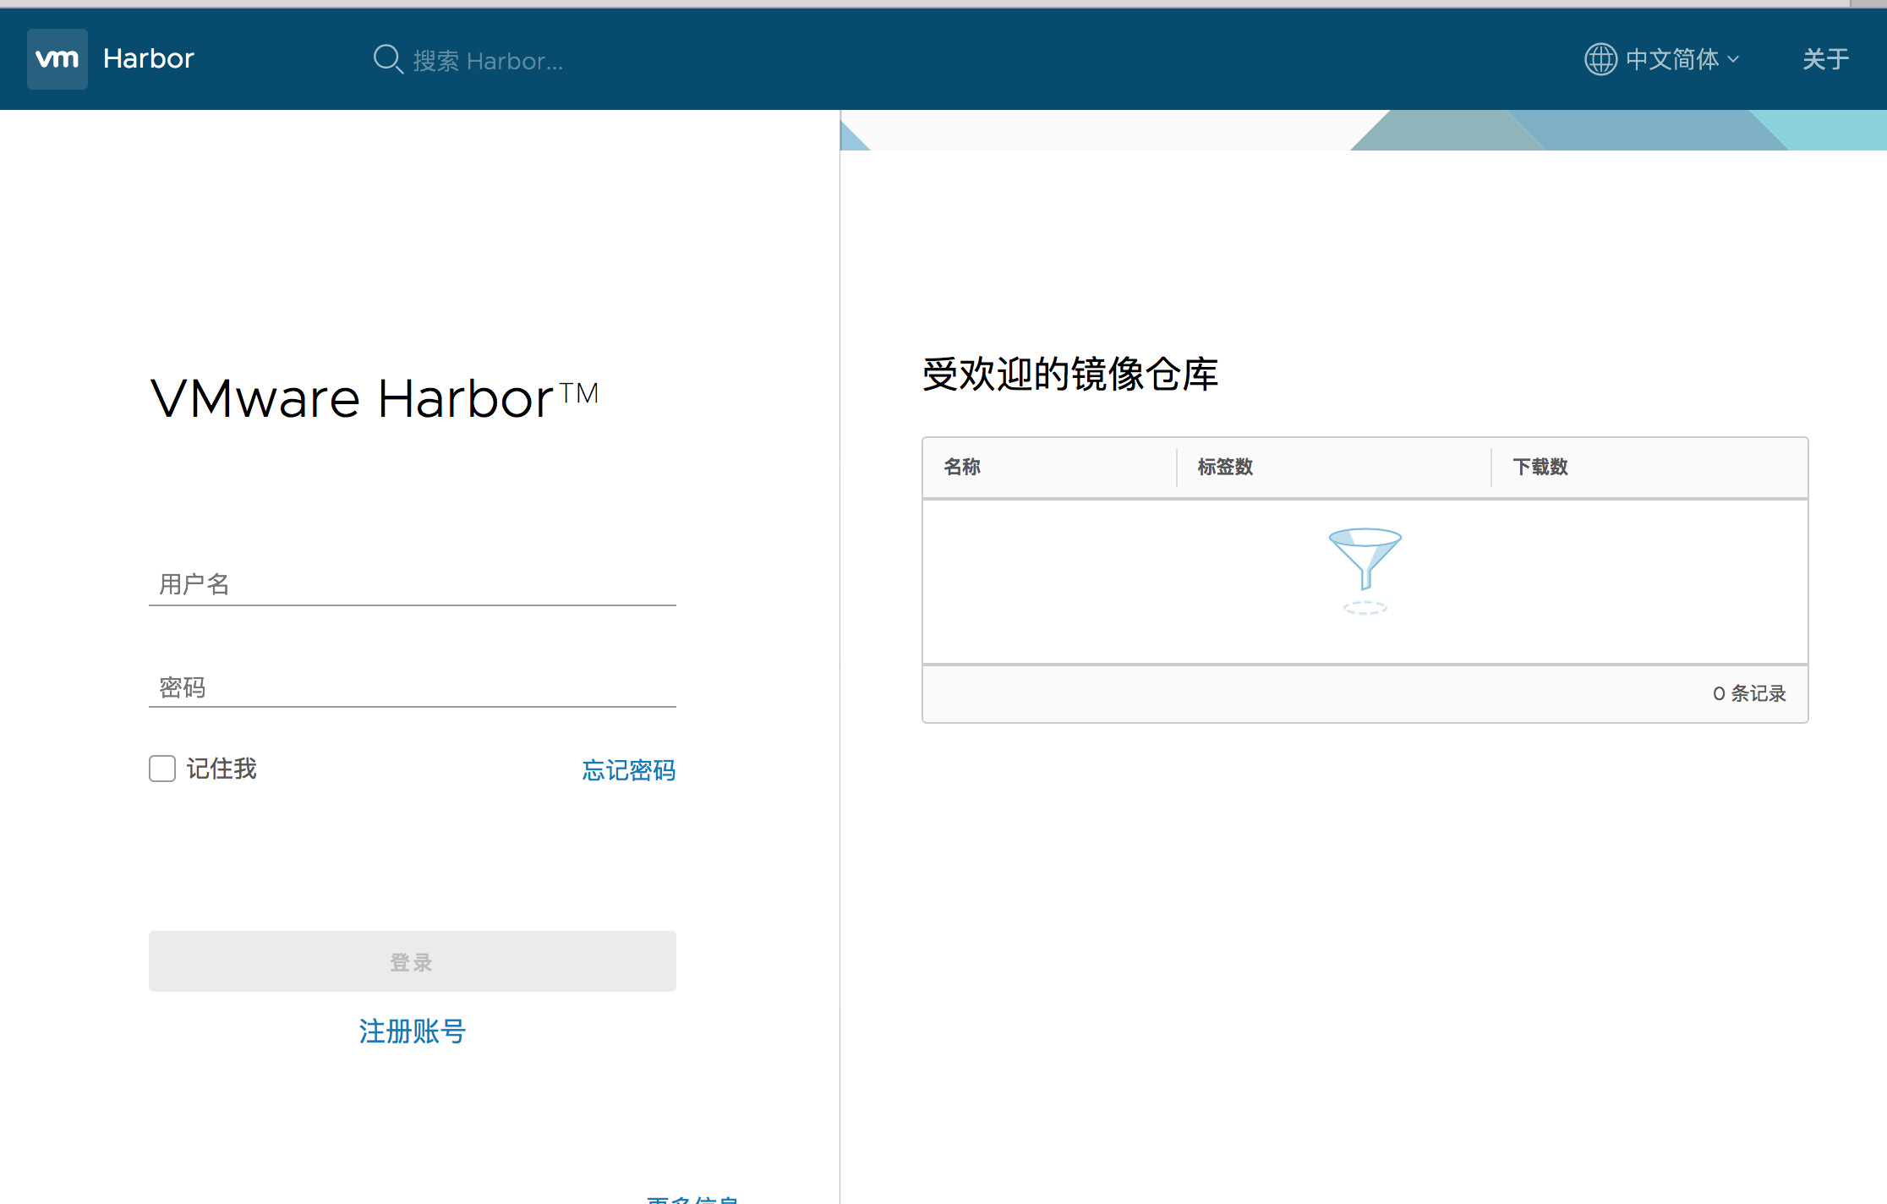Screen dimensions: 1887x1204
Task: Open the 关于 about menu item
Action: (x=1825, y=59)
